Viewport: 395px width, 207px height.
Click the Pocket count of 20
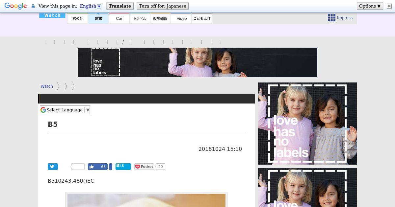point(160,167)
